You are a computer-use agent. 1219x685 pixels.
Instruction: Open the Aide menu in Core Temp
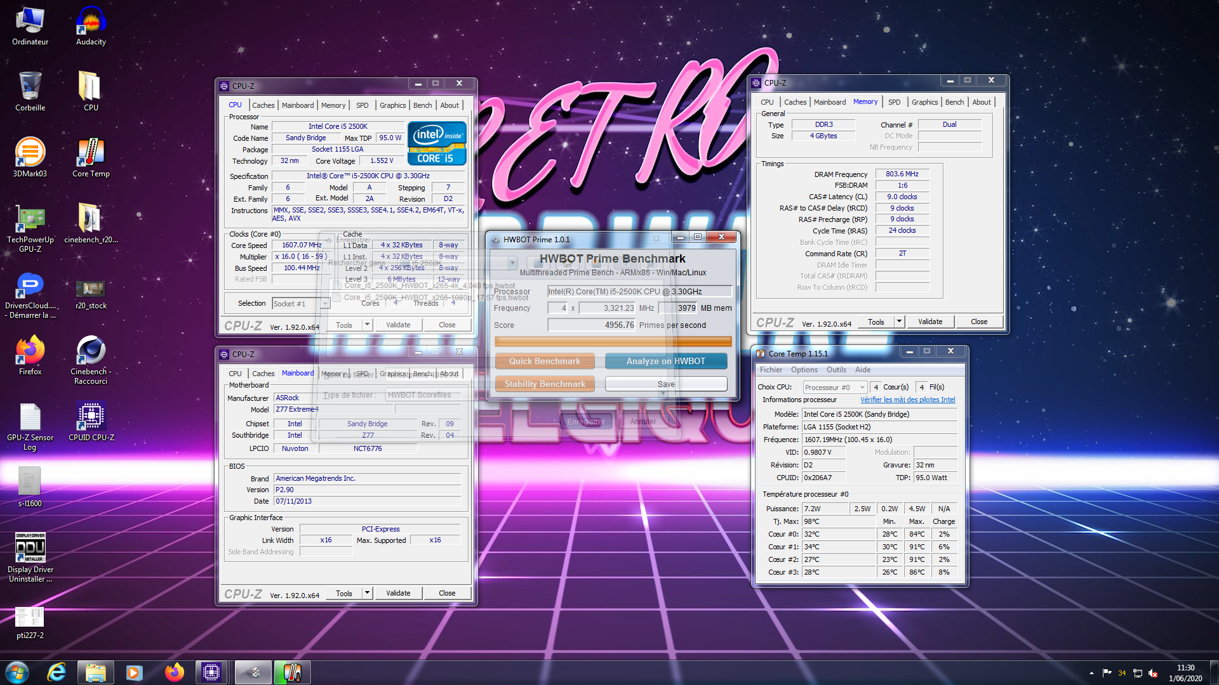[862, 370]
